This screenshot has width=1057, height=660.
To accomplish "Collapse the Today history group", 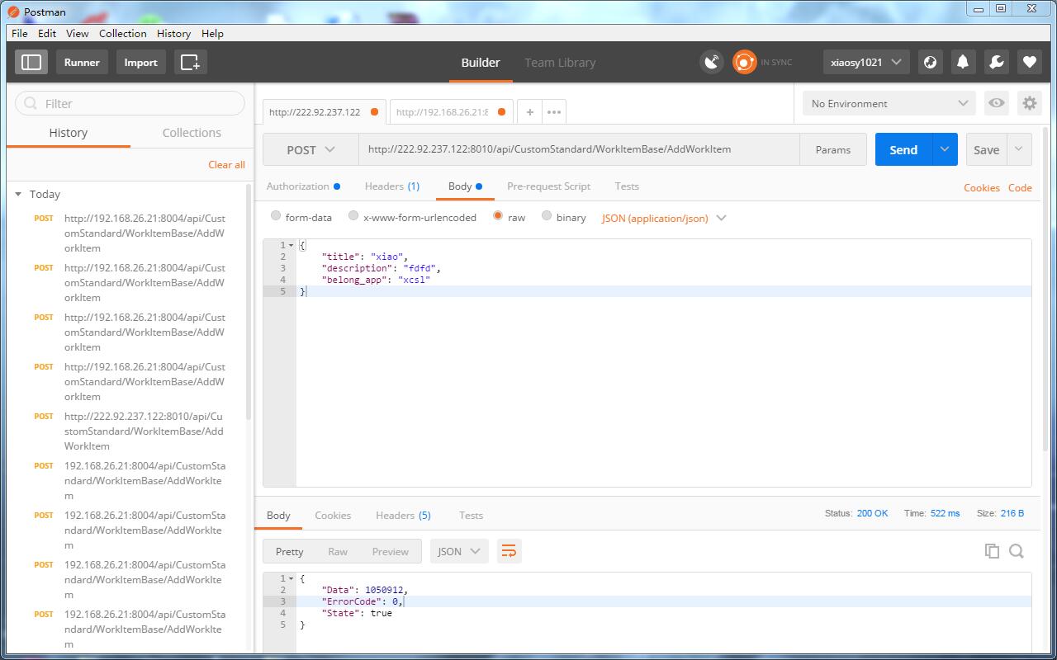I will pos(18,194).
